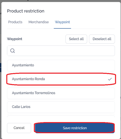This screenshot has width=121, height=139.
Task: Open the Merchandise tab
Action: coord(39,22)
